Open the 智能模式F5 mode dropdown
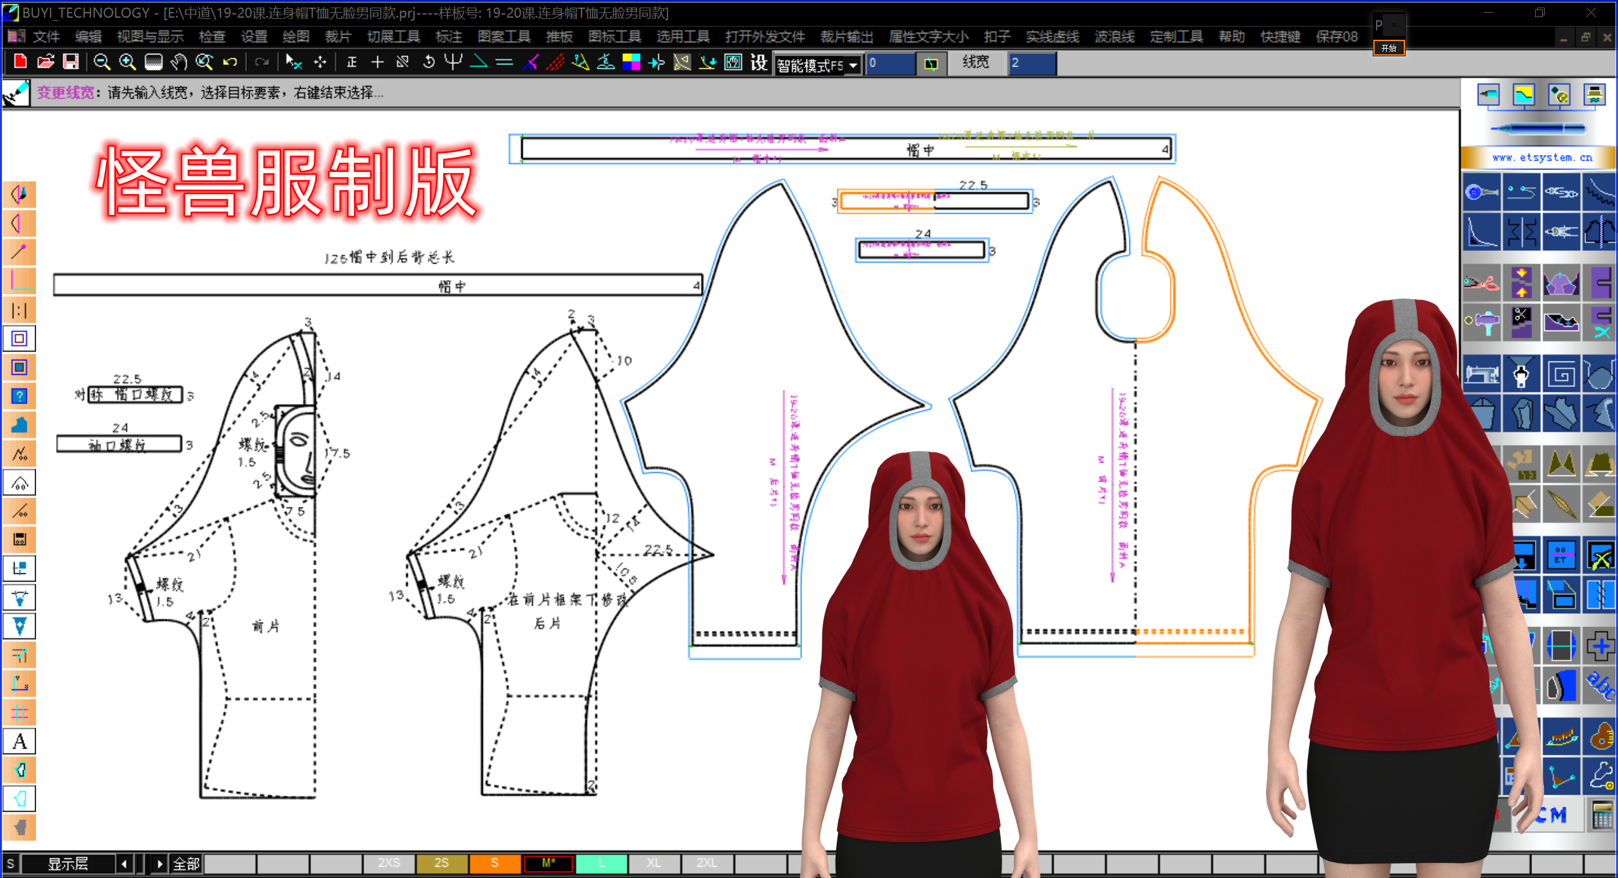1618x878 pixels. point(854,65)
